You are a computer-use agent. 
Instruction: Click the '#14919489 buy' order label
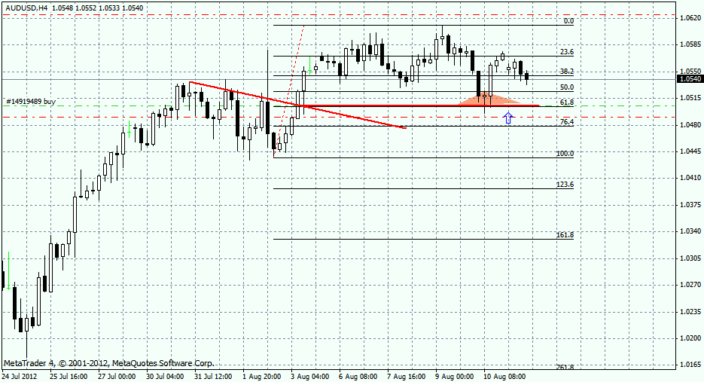click(32, 102)
